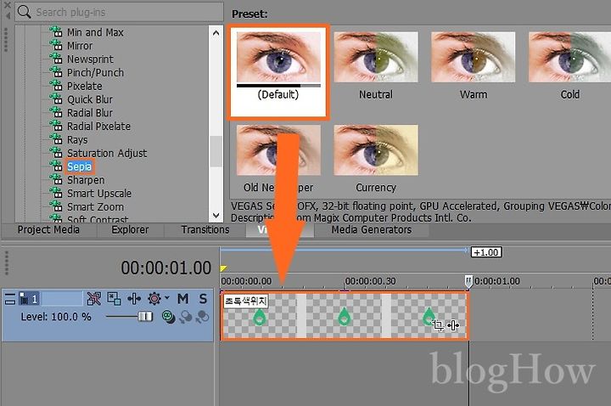Mute track 1 with the M button

[x=182, y=299]
